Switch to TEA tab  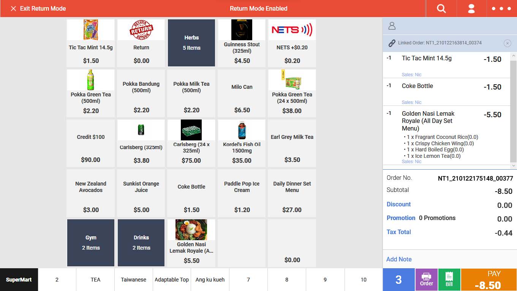[x=95, y=280]
